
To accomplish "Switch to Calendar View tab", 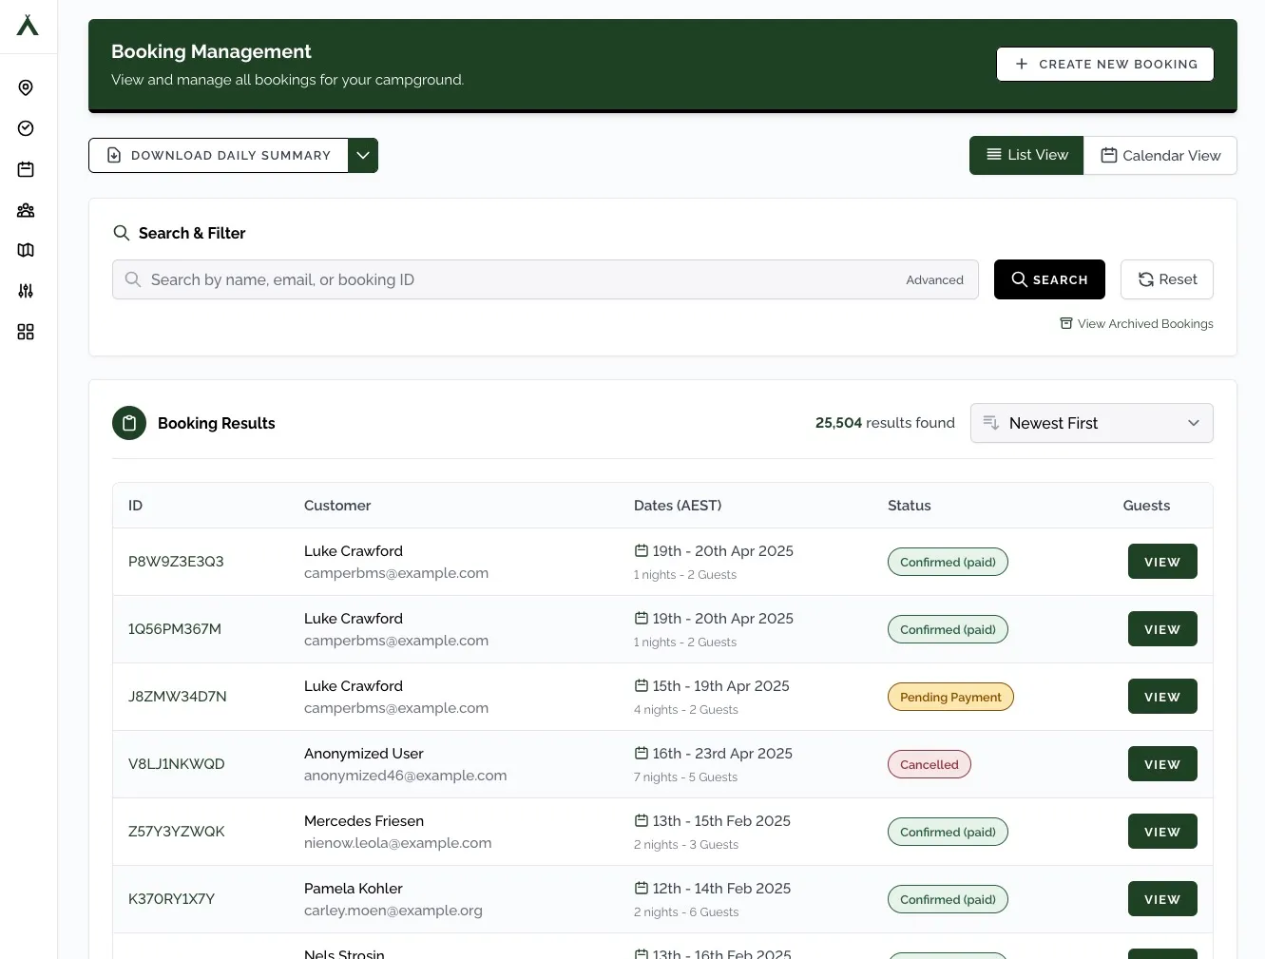I will [1160, 156].
